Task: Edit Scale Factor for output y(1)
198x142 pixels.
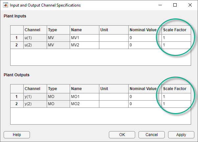Action: 176,97
